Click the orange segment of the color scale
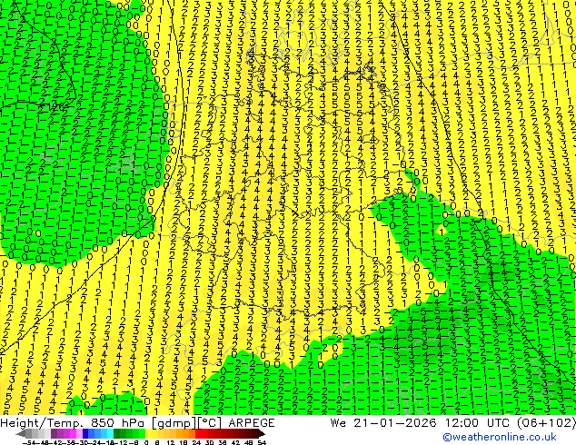This screenshot has height=445, width=576. point(186,433)
